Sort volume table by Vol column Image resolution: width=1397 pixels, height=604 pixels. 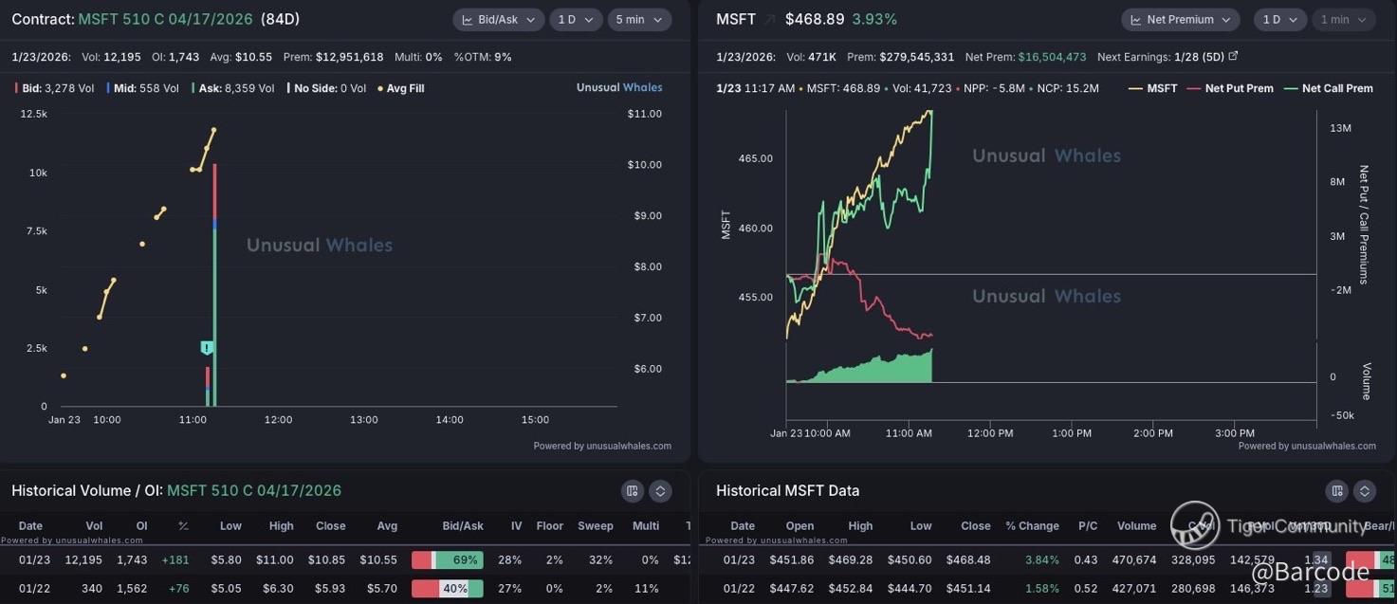pos(94,525)
